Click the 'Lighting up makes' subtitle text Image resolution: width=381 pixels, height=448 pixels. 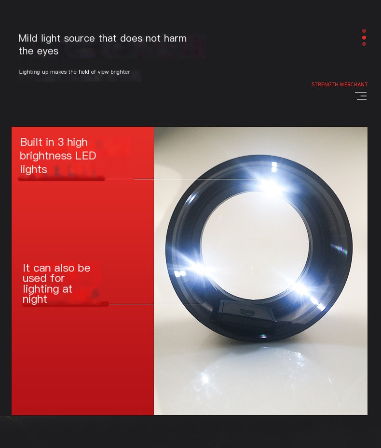tap(75, 72)
